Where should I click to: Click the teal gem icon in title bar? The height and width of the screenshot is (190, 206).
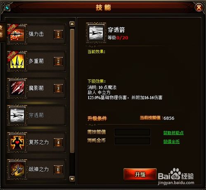click(7, 8)
